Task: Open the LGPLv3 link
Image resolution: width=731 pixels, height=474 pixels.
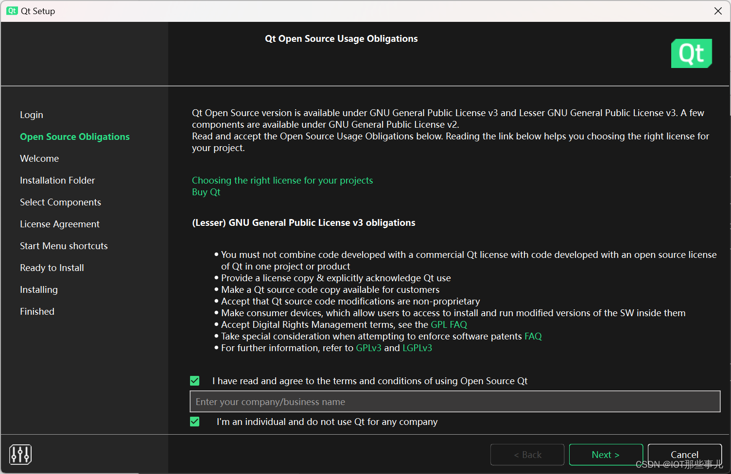Action: pyautogui.click(x=417, y=348)
